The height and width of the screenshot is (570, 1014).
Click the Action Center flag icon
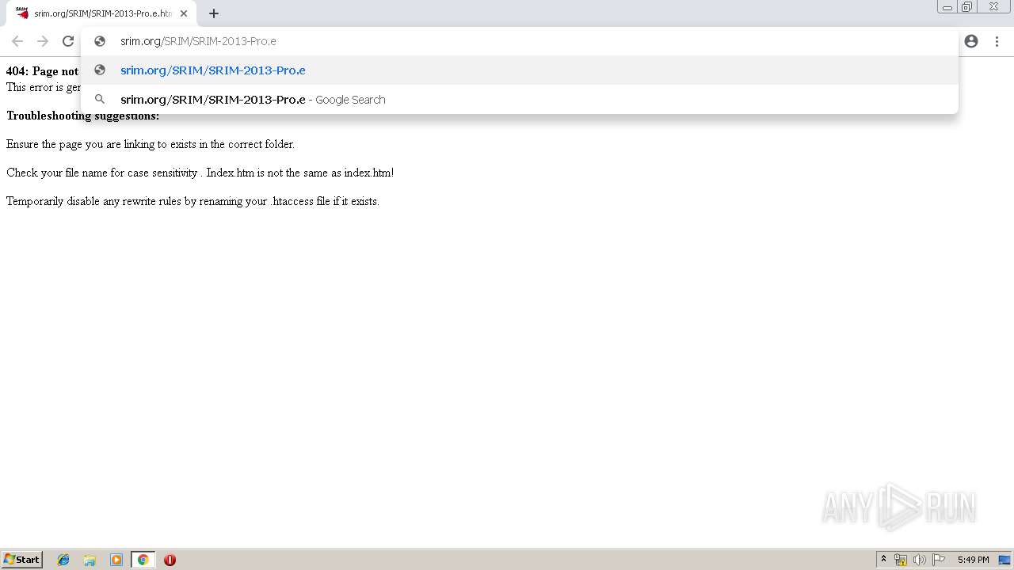(939, 560)
